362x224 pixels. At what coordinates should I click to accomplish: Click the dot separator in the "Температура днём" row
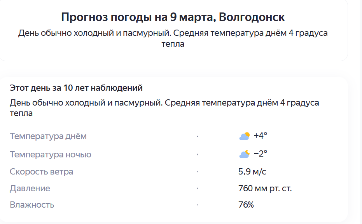(198, 136)
